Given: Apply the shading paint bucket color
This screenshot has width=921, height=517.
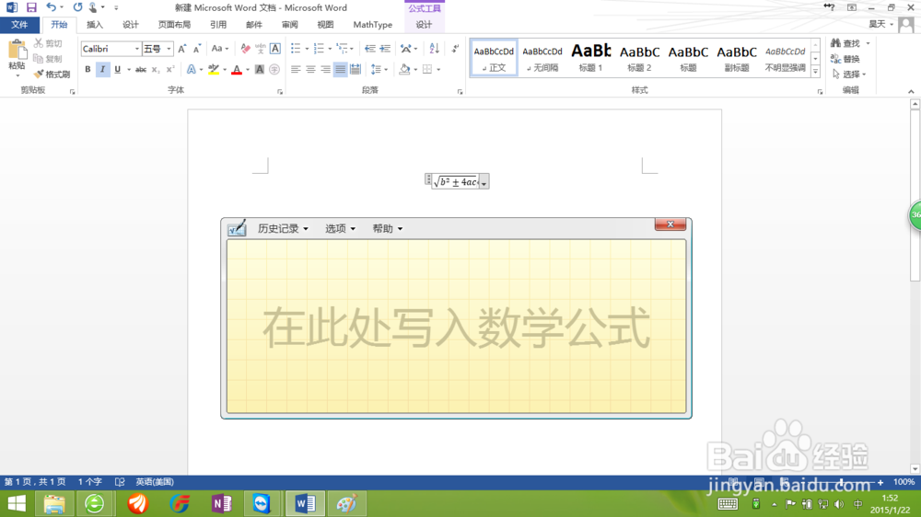Looking at the screenshot, I should click(x=404, y=69).
